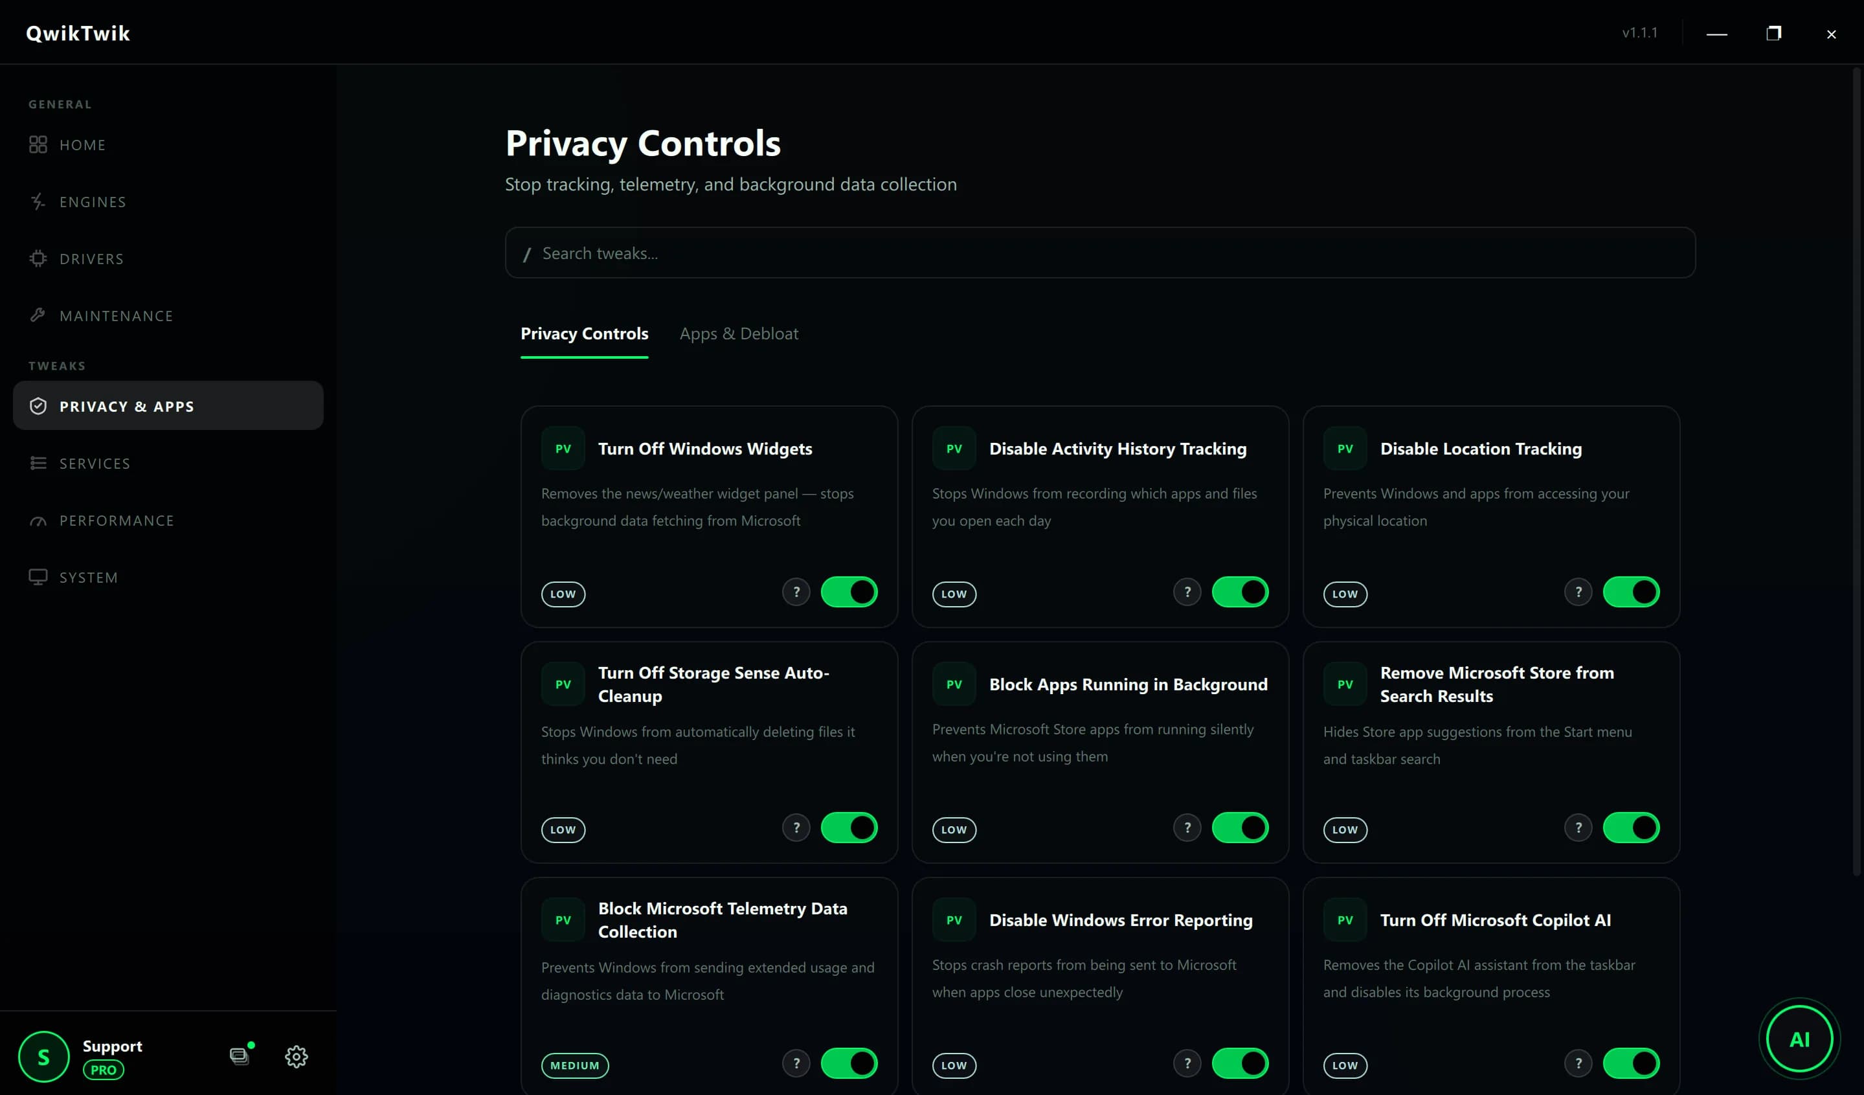Click PV badge on Location Tracking card
Viewport: 1864px width, 1095px height.
(1345, 448)
